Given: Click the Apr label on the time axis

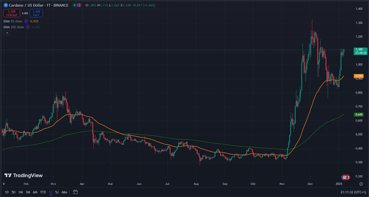Looking at the screenshot, I should [x=82, y=184].
